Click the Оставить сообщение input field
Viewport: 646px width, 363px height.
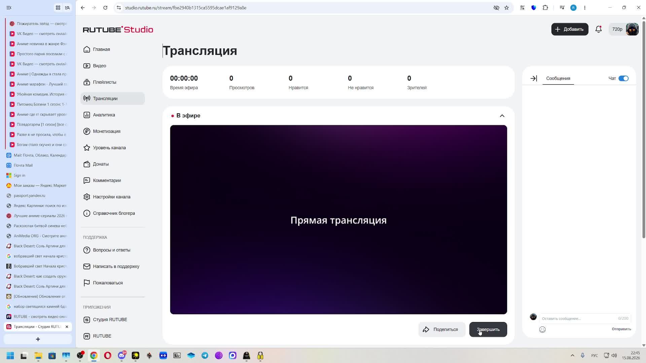pyautogui.click(x=585, y=318)
